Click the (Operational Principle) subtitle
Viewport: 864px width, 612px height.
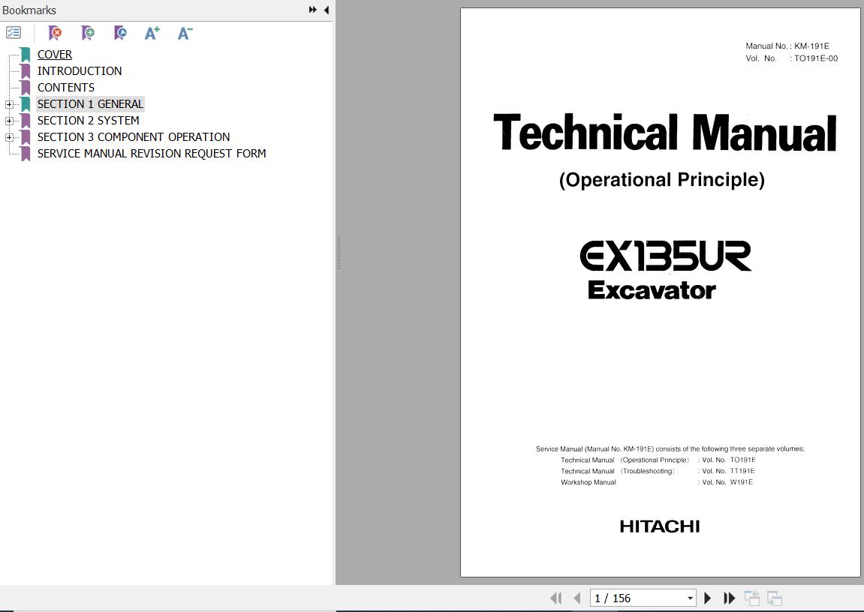tap(662, 180)
